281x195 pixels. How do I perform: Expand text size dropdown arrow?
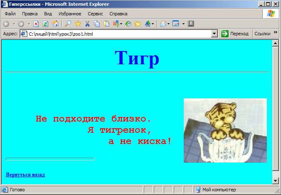pos(153,24)
